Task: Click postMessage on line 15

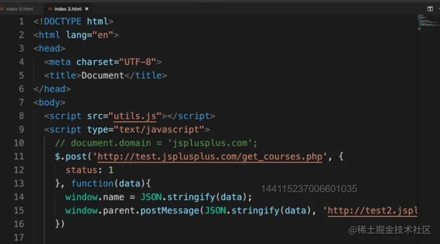Action: coord(170,211)
